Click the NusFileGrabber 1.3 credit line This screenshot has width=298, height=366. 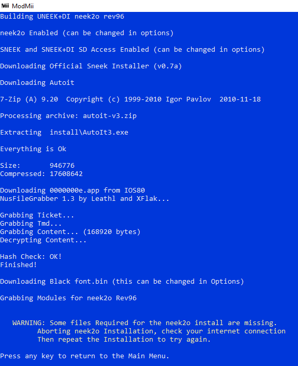coord(84,199)
